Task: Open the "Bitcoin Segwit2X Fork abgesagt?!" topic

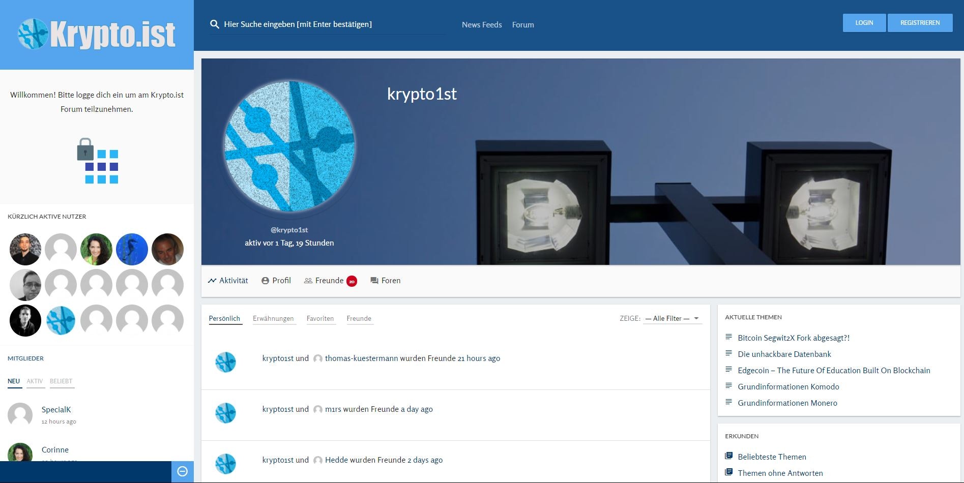Action: click(x=793, y=338)
